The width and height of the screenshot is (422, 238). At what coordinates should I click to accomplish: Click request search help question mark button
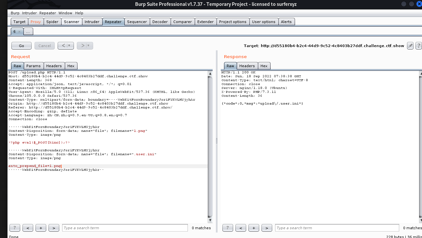(x=15, y=228)
